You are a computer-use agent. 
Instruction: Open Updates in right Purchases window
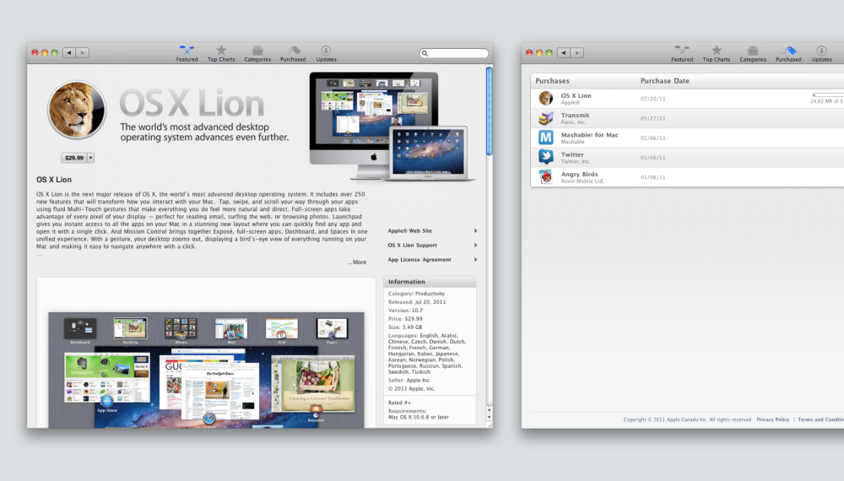[821, 54]
